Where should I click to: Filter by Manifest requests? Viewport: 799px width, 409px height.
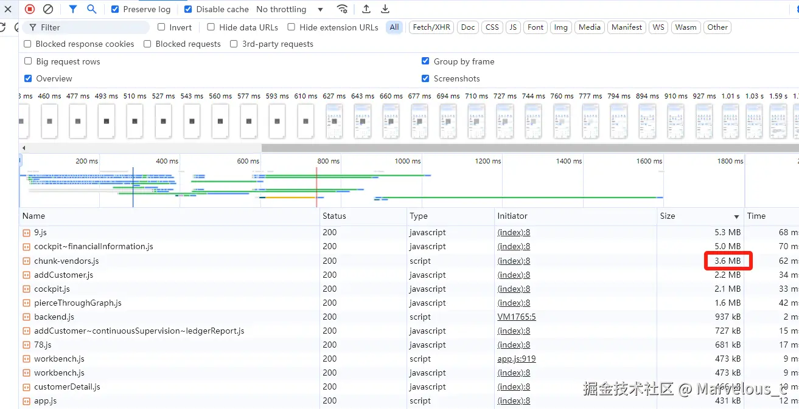point(627,27)
